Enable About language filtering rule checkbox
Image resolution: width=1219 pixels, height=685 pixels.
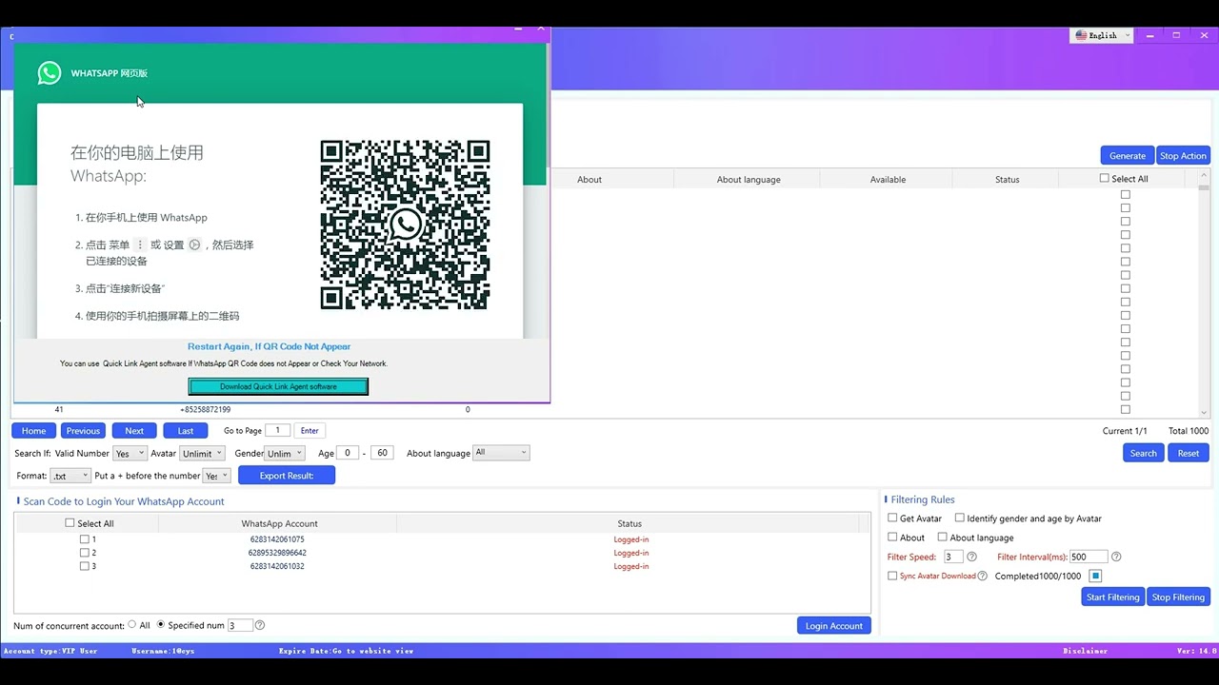pyautogui.click(x=942, y=537)
